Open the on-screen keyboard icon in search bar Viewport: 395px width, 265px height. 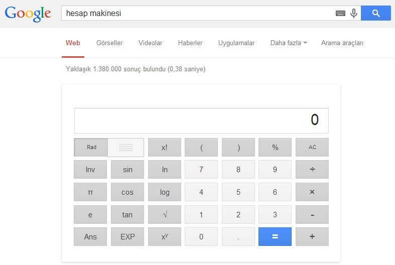point(340,13)
